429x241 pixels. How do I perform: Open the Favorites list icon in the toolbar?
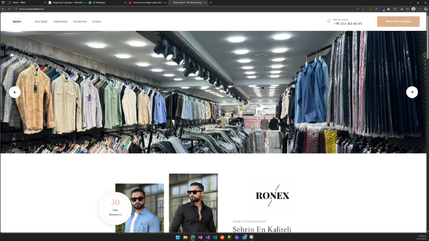tap(407, 9)
